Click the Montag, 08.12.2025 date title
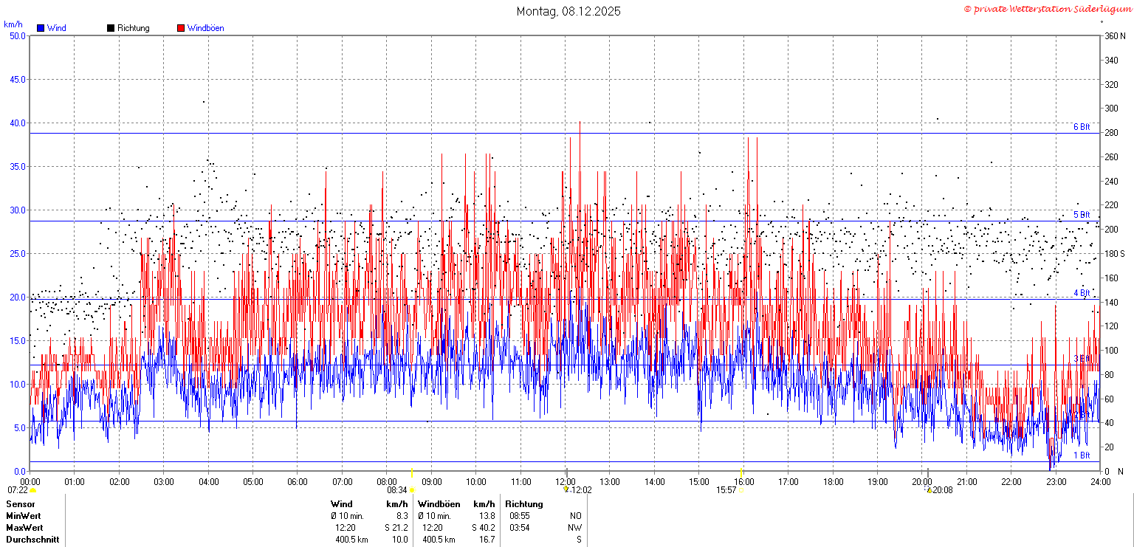 (x=568, y=11)
